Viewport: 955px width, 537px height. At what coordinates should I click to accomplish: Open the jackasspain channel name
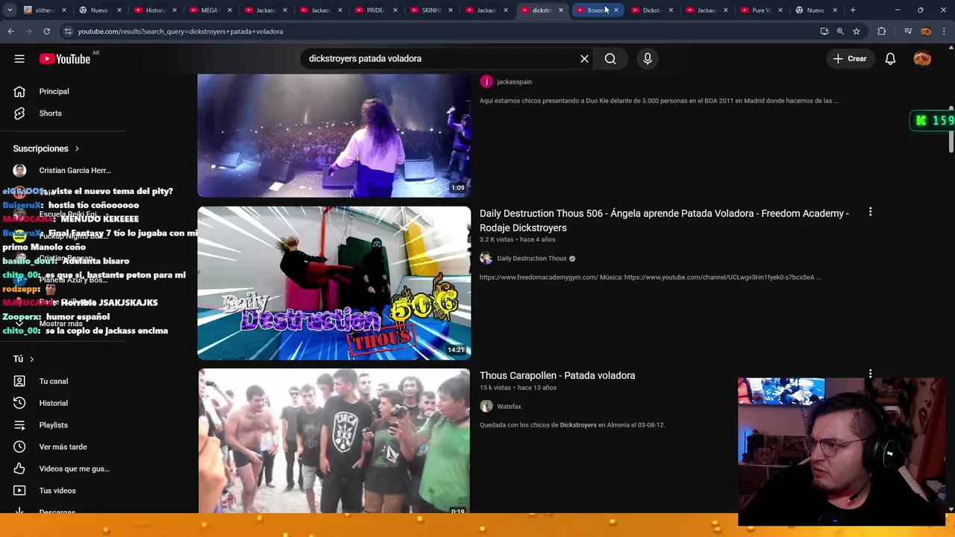514,82
